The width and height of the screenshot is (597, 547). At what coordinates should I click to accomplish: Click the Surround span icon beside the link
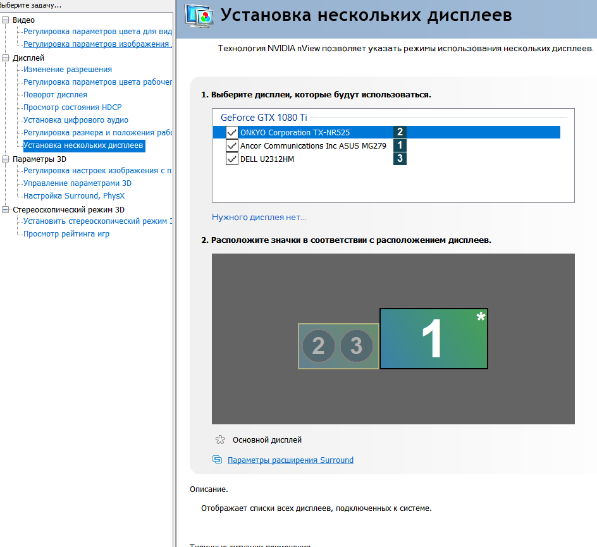click(217, 460)
